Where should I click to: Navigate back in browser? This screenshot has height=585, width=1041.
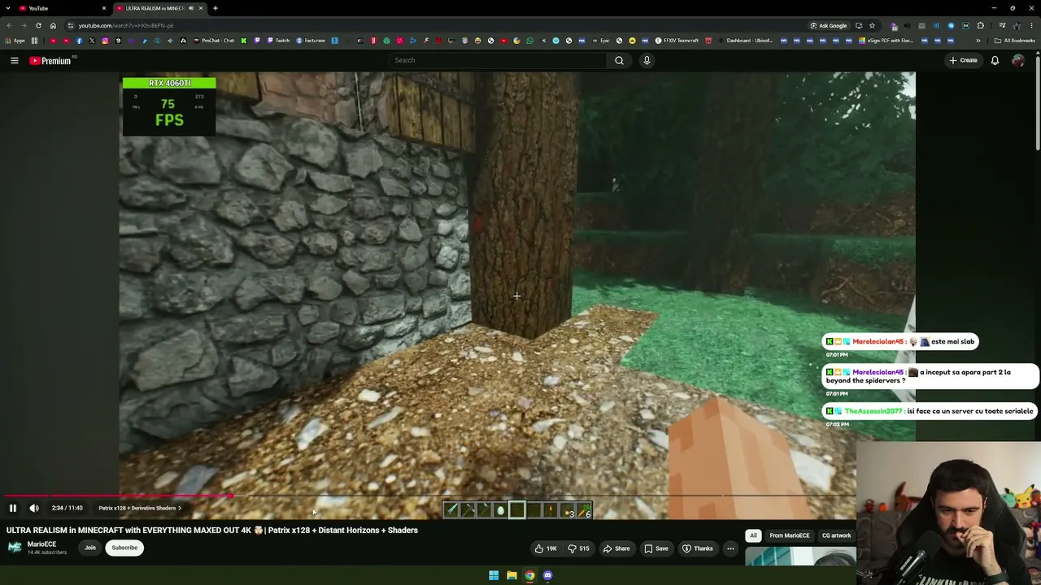(x=9, y=25)
